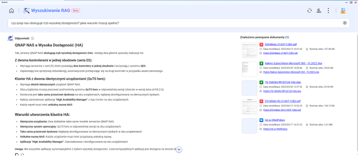
Task: Clear the search query with X icon
Action: (345, 23)
